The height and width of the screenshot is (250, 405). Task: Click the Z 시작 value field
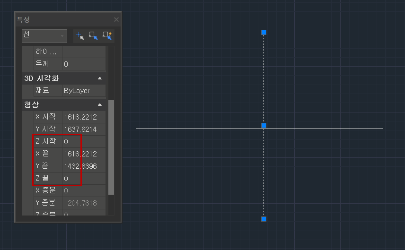click(84, 141)
